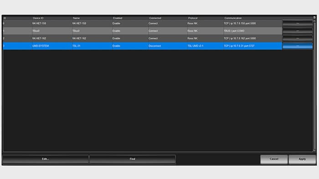Viewport: 319px width, 179px height.
Task: Click Connect status in NK-NET-162 row
Action: (153, 38)
